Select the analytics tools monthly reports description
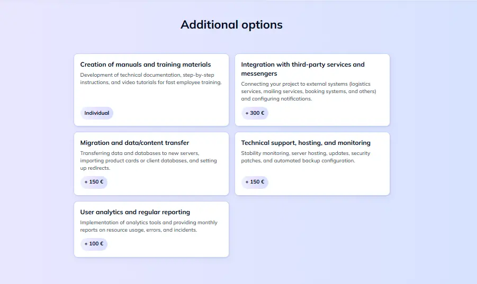Screen dimensions: 477x284 (149, 226)
